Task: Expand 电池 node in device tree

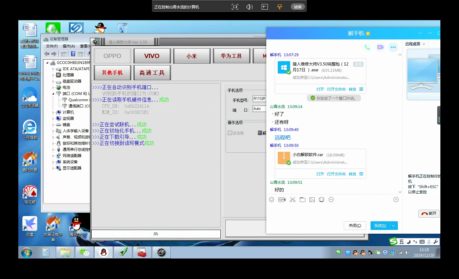Action: [x=53, y=88]
